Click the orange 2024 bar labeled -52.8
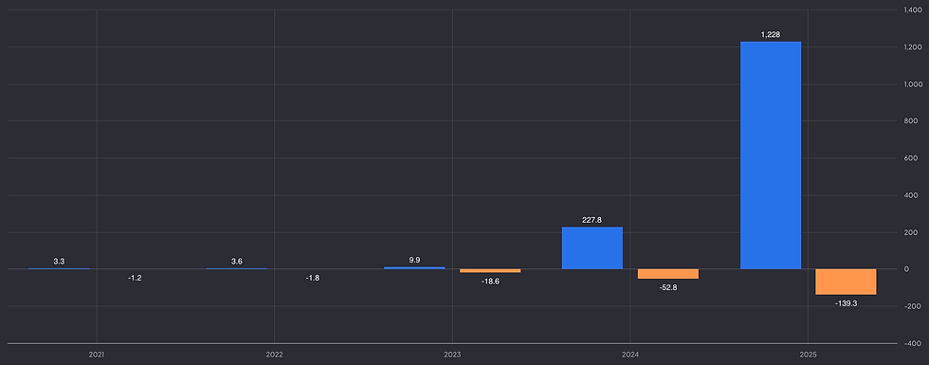 667,274
